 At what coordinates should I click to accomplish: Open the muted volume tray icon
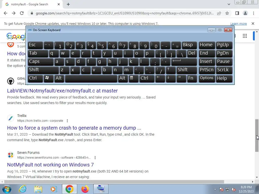pyautogui.click(x=233, y=189)
